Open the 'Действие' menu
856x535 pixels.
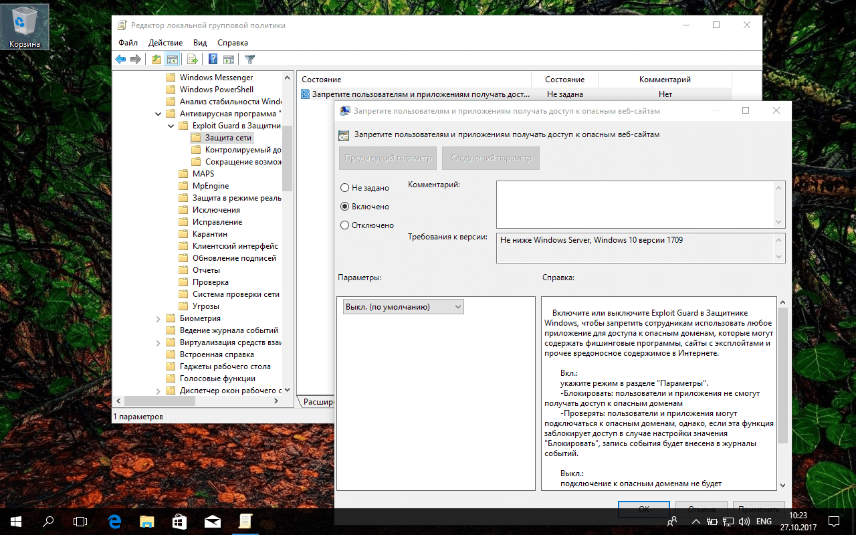pos(165,43)
